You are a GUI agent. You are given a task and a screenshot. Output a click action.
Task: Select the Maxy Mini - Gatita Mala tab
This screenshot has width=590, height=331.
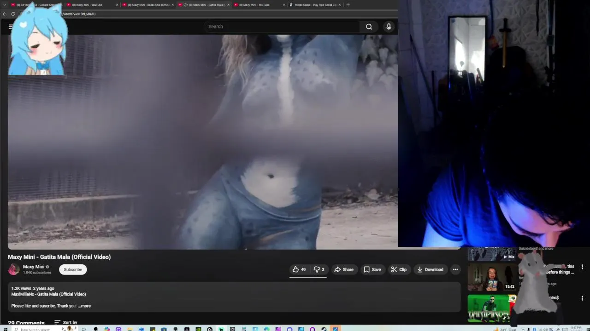click(204, 5)
